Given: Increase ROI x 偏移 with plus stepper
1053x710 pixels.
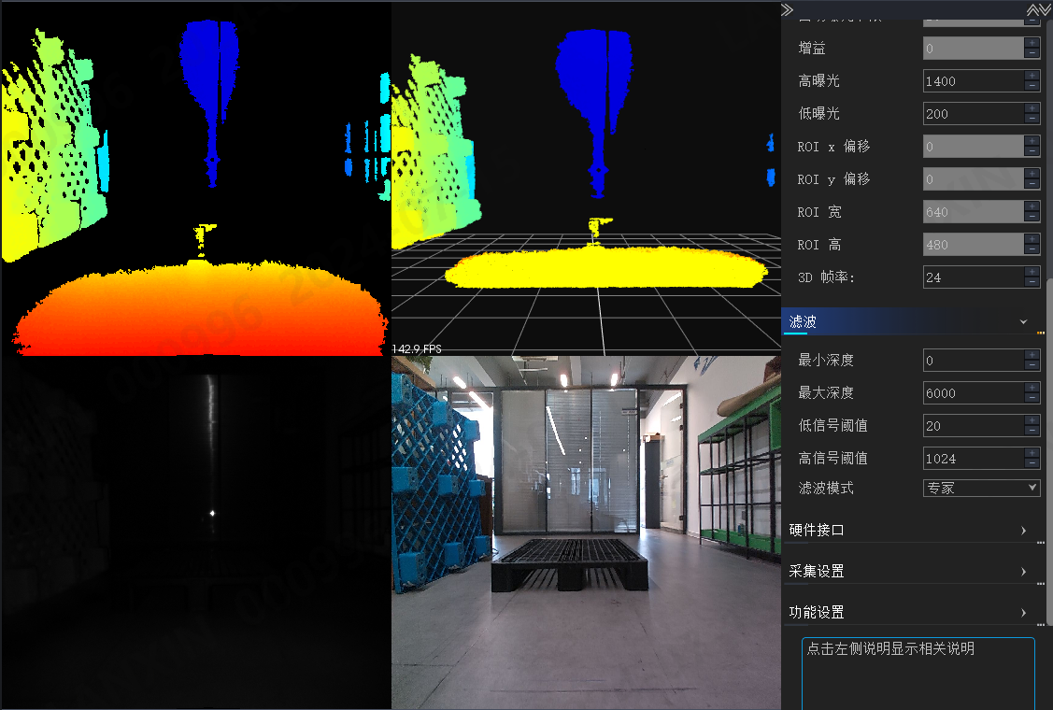Looking at the screenshot, I should click(x=1032, y=142).
